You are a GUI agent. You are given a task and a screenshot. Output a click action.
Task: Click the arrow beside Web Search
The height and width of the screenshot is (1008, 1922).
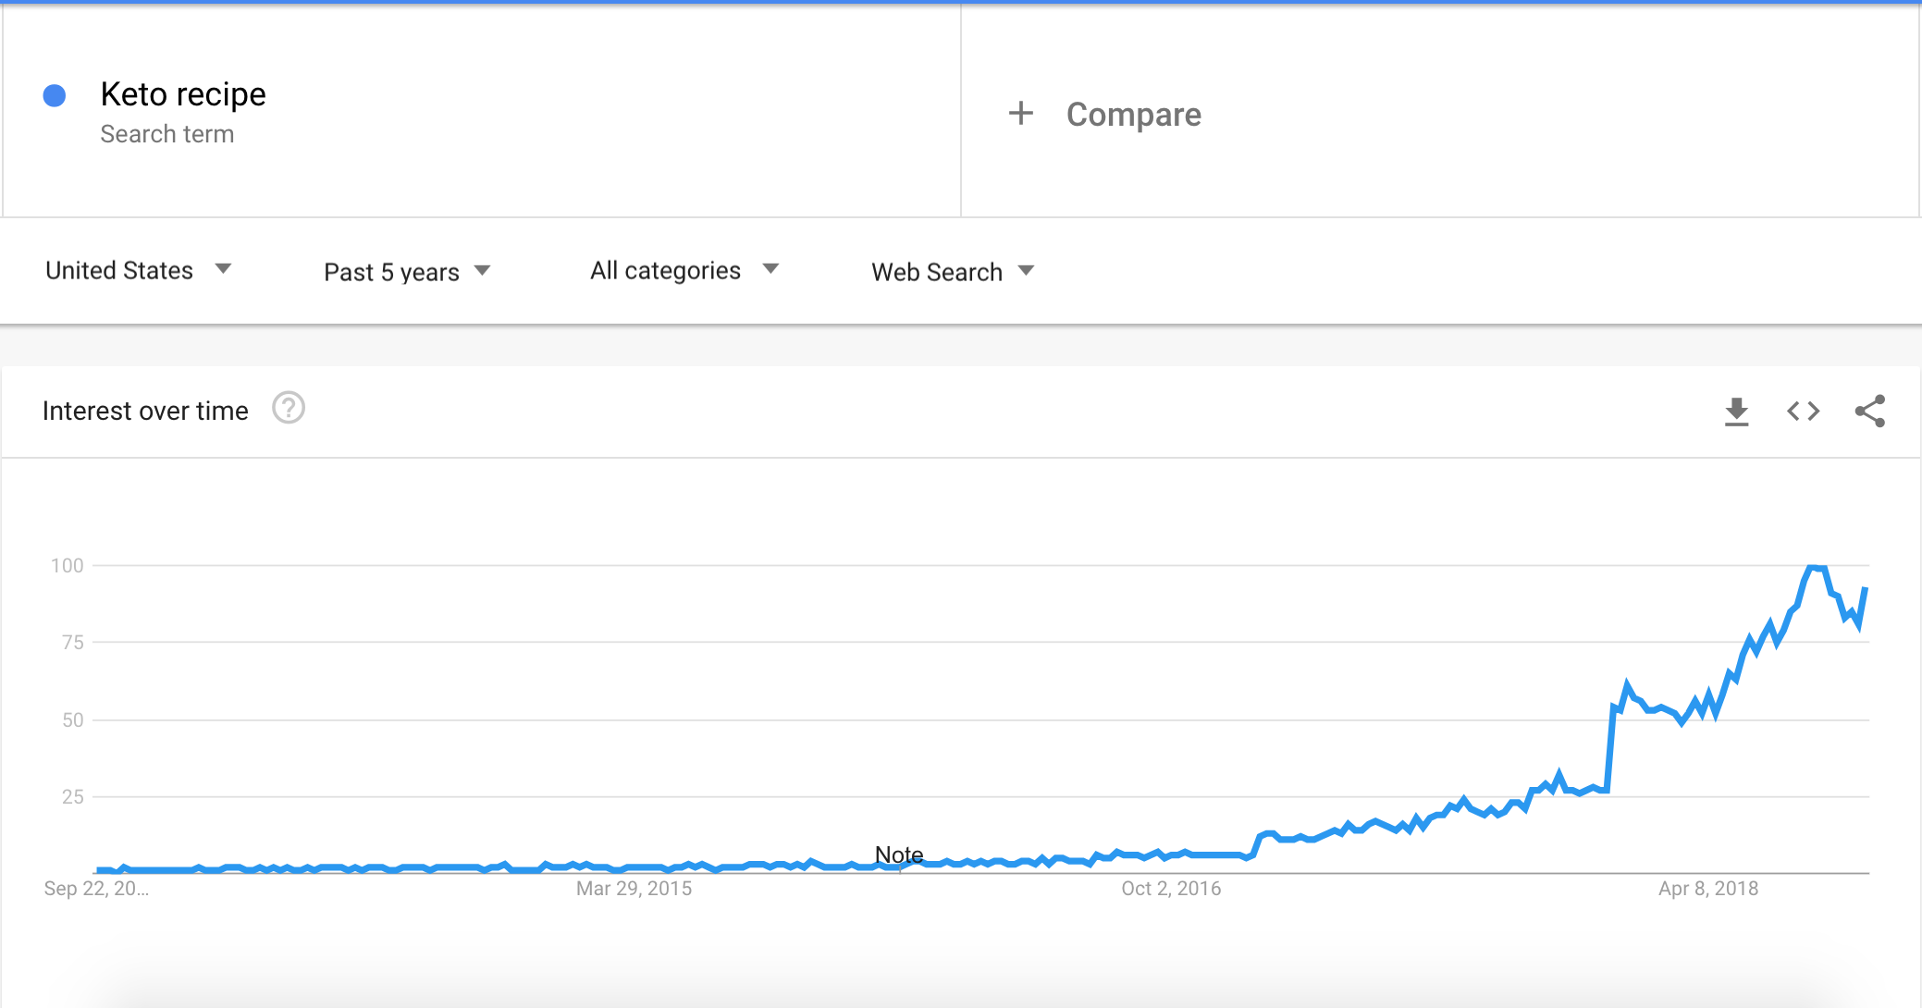(x=1026, y=271)
